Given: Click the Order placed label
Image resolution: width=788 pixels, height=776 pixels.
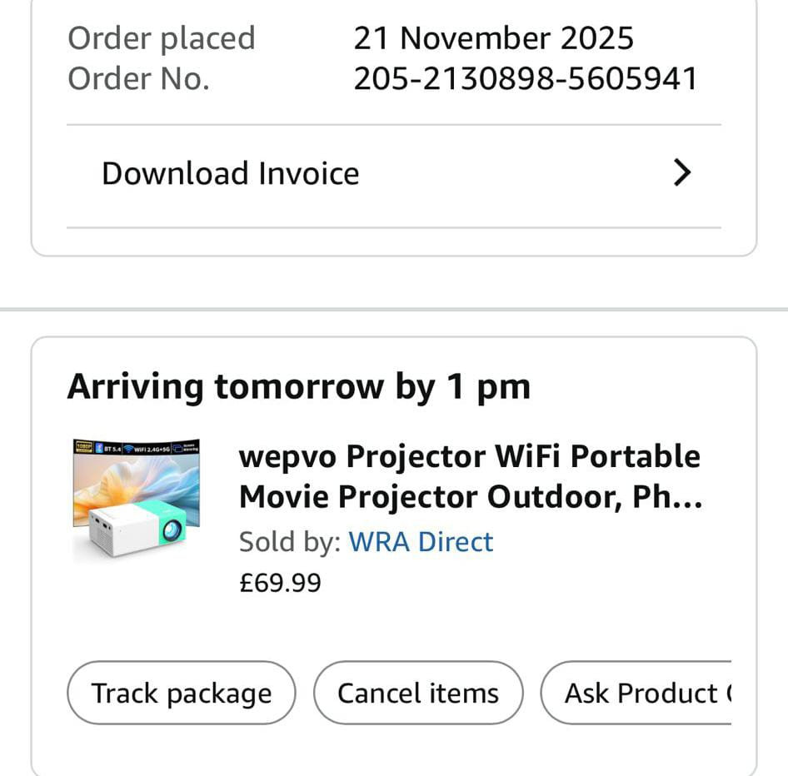Looking at the screenshot, I should coord(161,38).
